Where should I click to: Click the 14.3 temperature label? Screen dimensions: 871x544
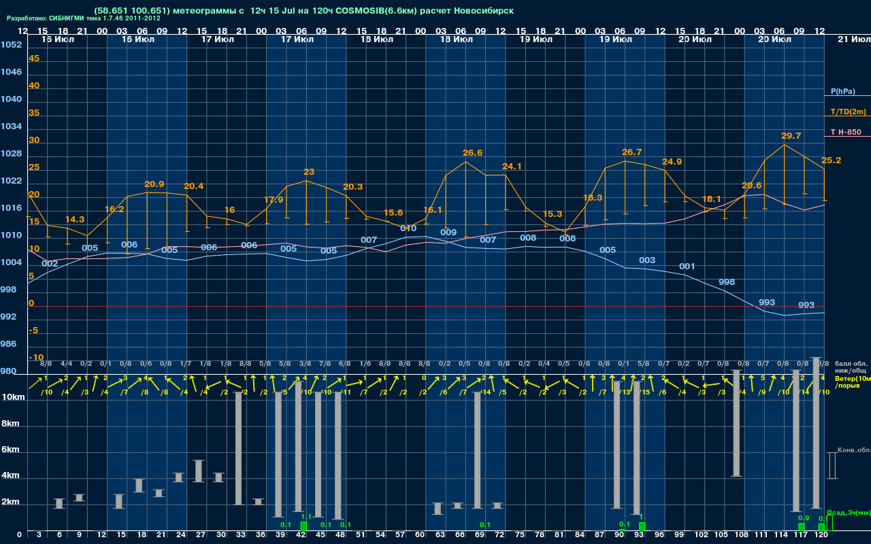75,220
